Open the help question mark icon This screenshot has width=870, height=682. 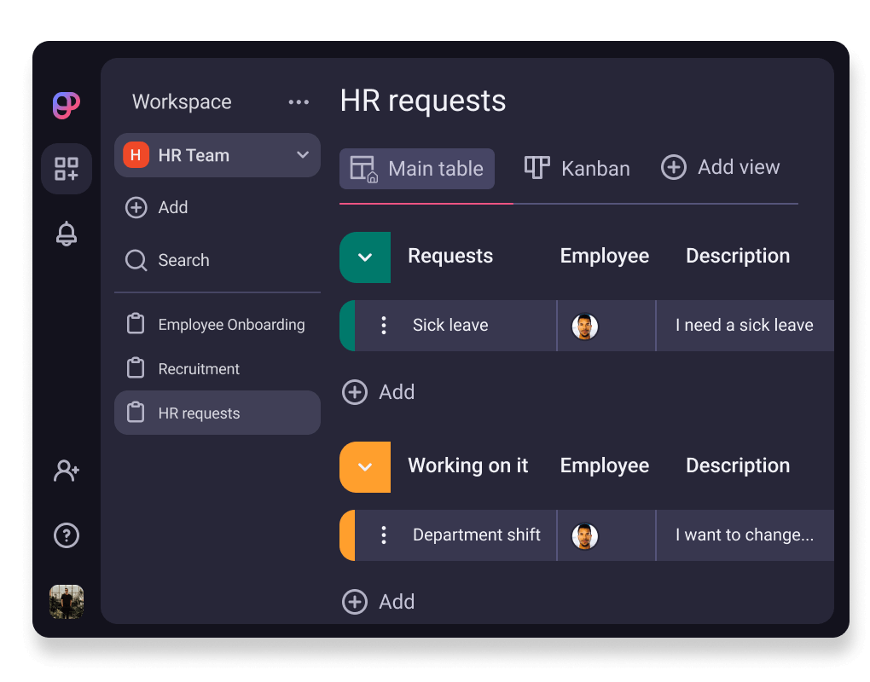tap(66, 535)
